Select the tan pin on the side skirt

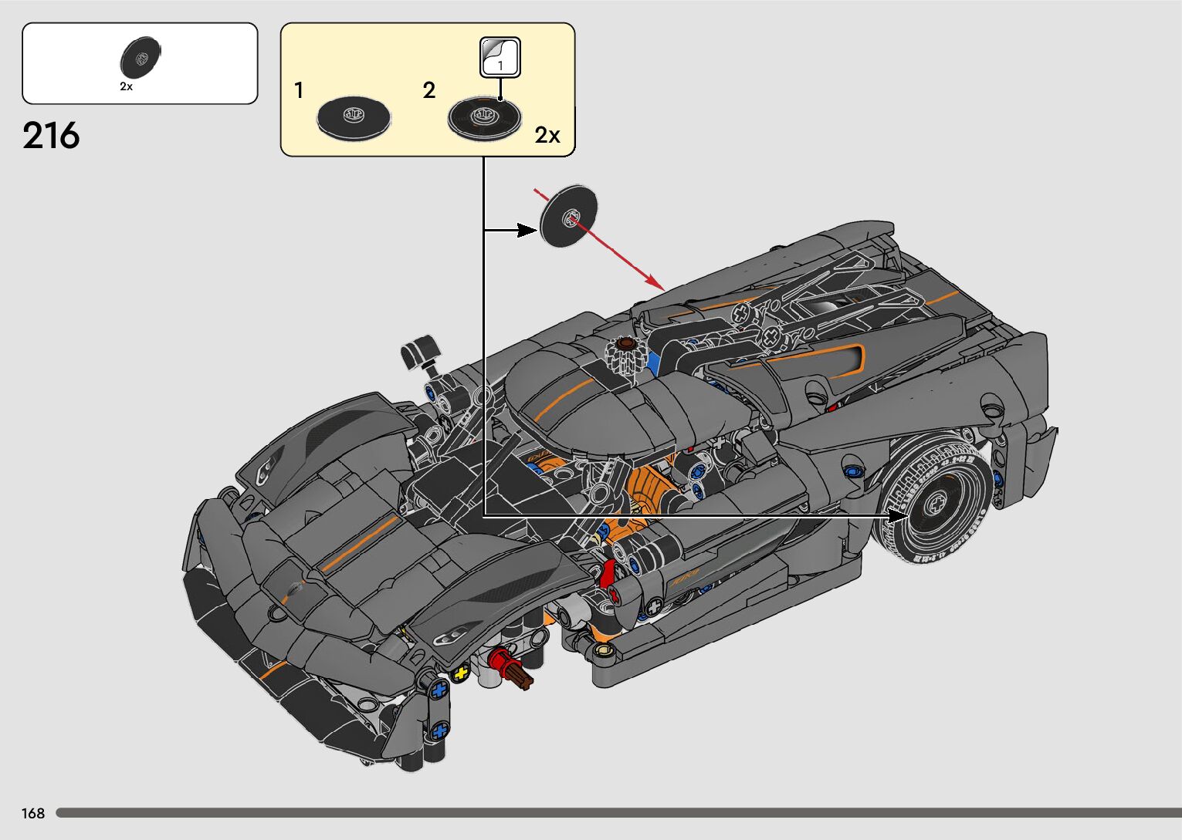click(606, 653)
